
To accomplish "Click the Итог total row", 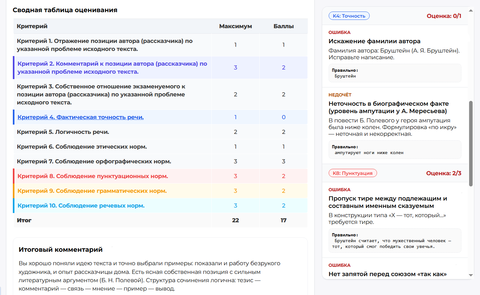I will (160, 220).
